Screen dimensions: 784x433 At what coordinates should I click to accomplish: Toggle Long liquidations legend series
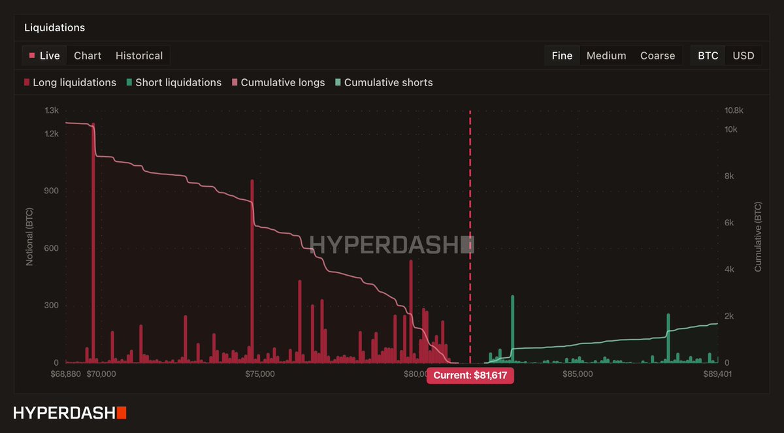pyautogui.click(x=70, y=82)
